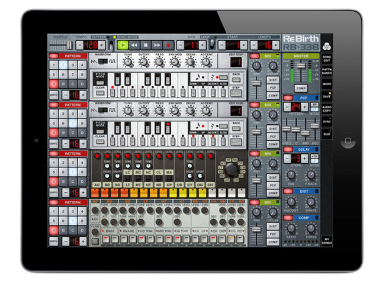Tap the Master Comp button
Image resolution: width=379 pixels, height=284 pixels.
pos(301,88)
